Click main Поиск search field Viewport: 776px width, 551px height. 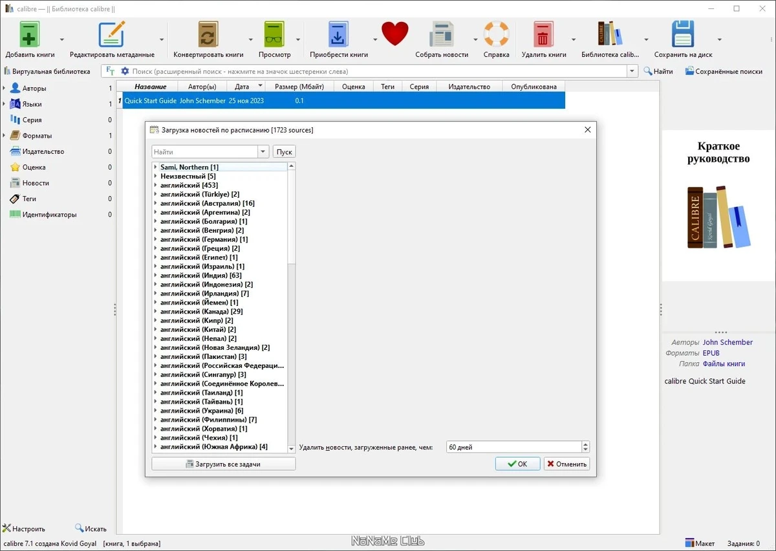[378, 71]
